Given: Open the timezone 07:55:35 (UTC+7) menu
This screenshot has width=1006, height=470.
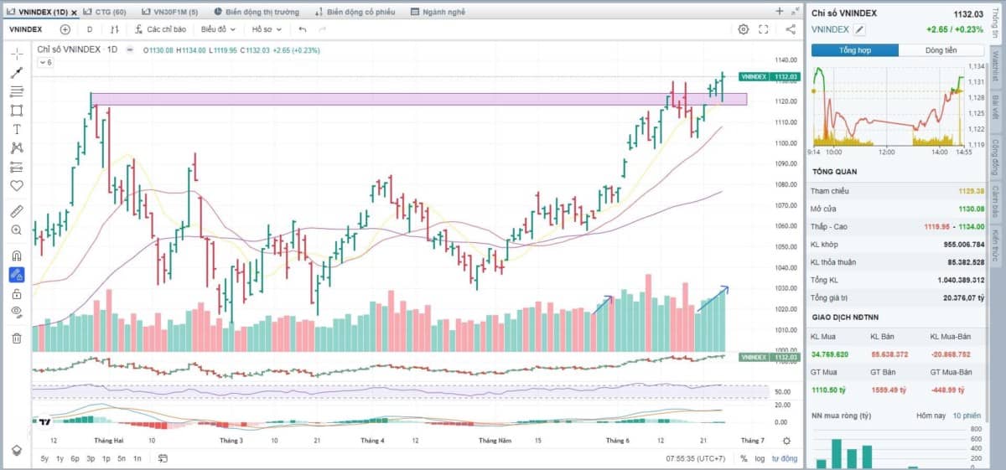Looking at the screenshot, I should click(x=696, y=458).
